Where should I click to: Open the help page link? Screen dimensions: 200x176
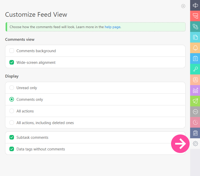(112, 27)
